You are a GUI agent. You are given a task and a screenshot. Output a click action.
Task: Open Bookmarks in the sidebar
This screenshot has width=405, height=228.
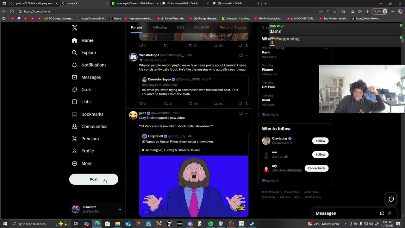pos(88,114)
